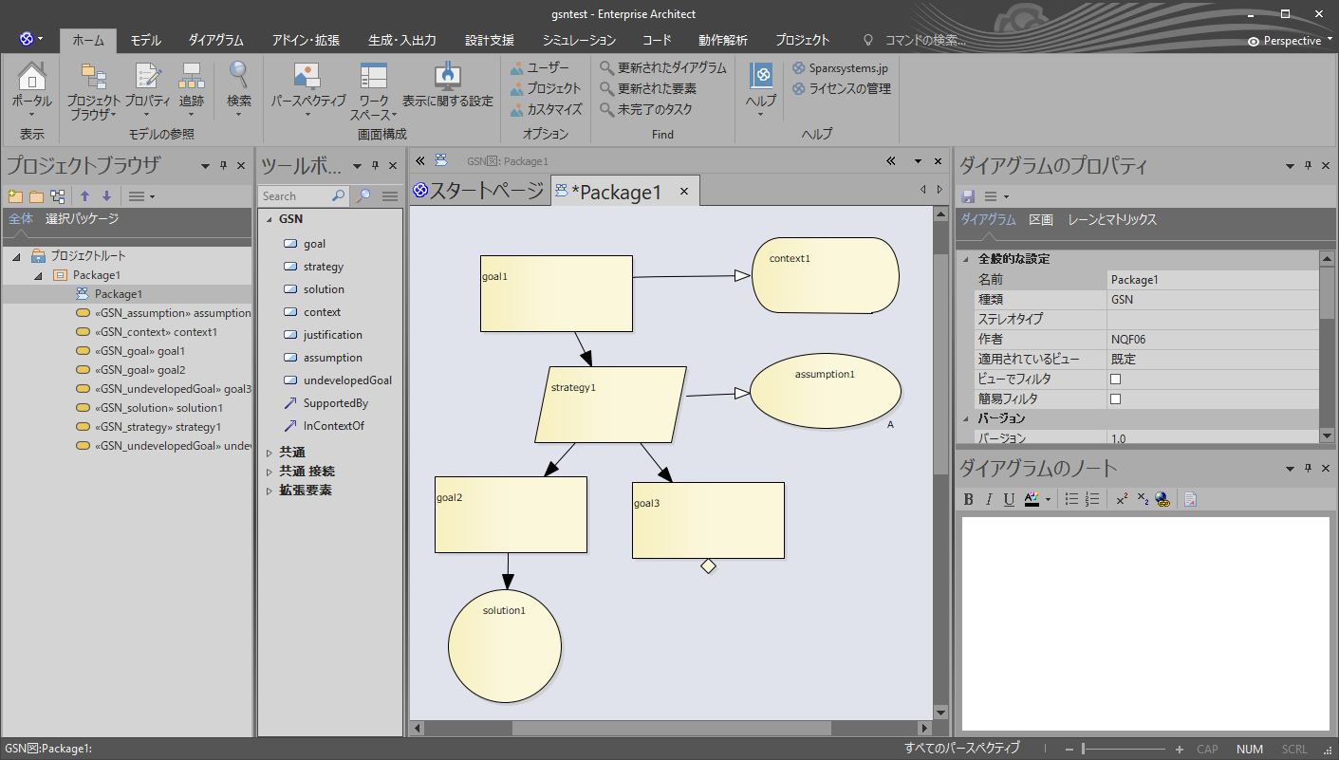Select the 選択パッケージ browser tab
The height and width of the screenshot is (760, 1339).
(82, 219)
